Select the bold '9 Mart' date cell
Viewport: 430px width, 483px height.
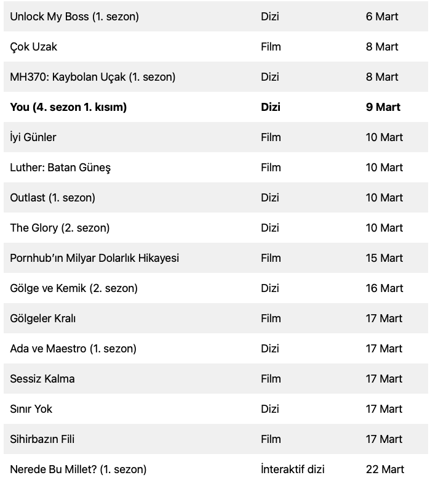[x=383, y=107]
